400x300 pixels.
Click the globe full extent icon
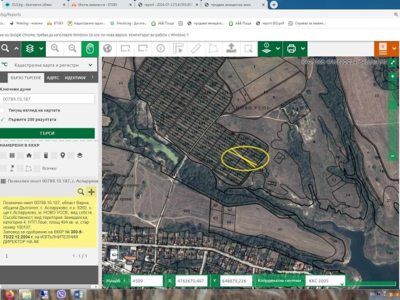(x=107, y=49)
